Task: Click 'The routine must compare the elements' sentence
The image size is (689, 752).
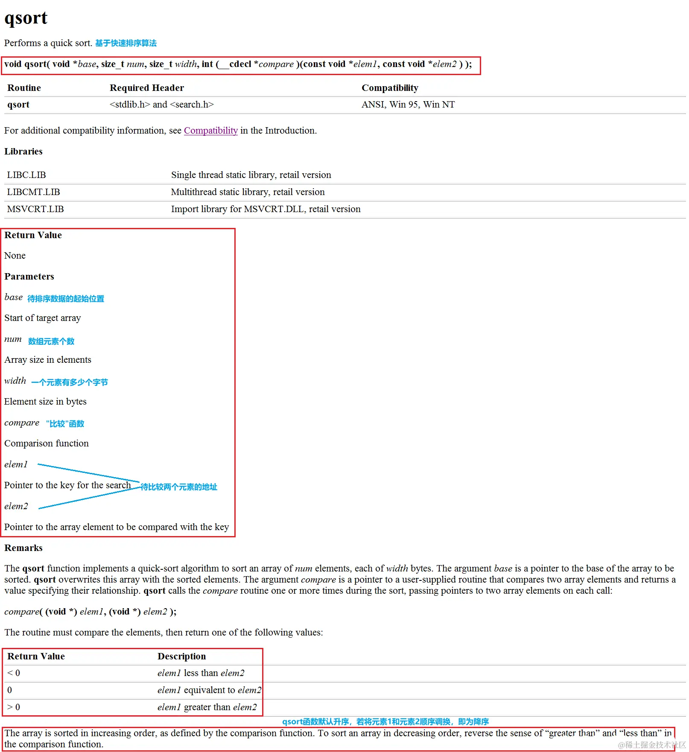Action: pyautogui.click(x=163, y=632)
